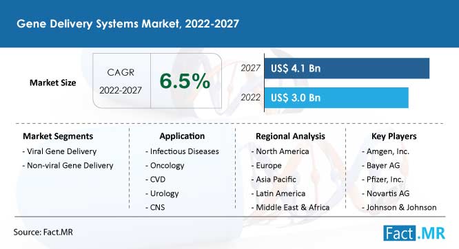Click the Fact.MR logo
This screenshot has height=249, width=459.
(x=414, y=233)
